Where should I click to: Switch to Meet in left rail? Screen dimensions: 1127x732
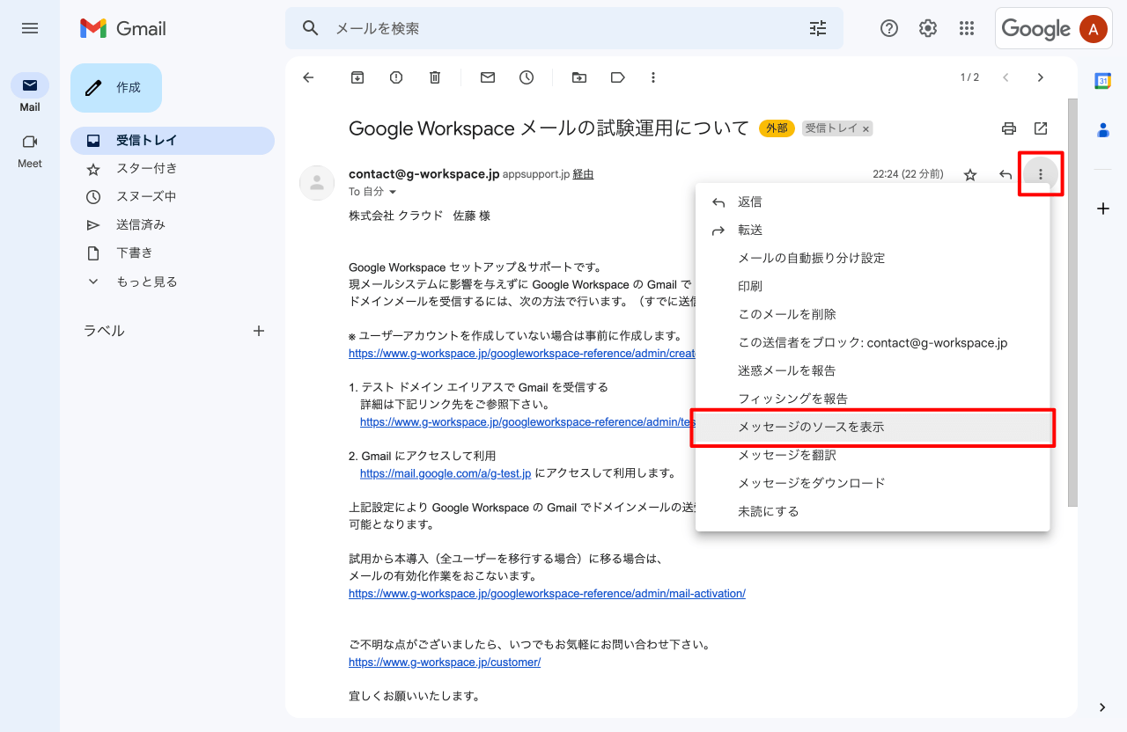coord(30,150)
